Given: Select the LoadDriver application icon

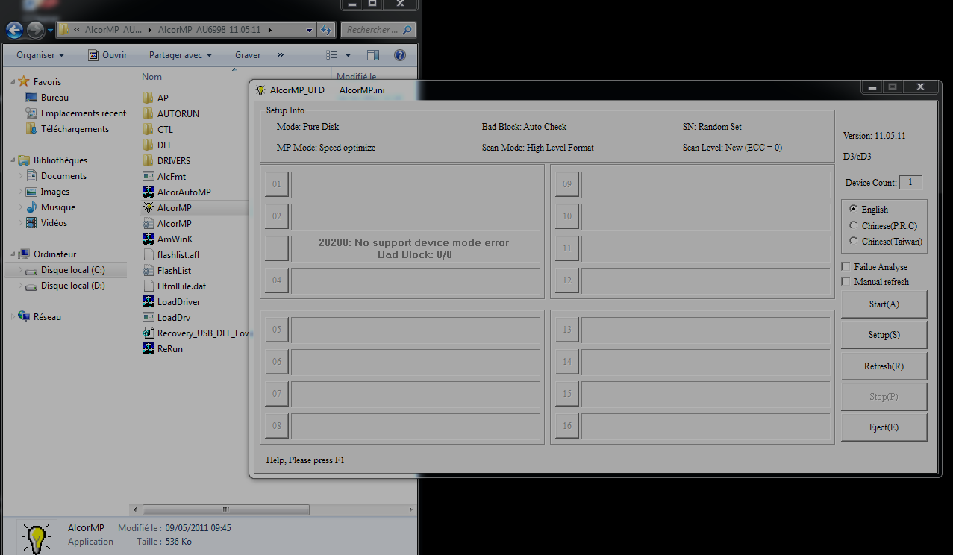Looking at the screenshot, I should click(148, 301).
